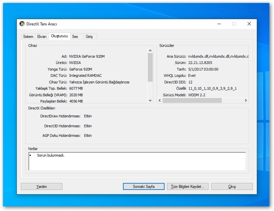Viewport: 274px width, 211px height.
Task: Click the Yaklaşık Top. Bellek label
Action: [x=51, y=88]
